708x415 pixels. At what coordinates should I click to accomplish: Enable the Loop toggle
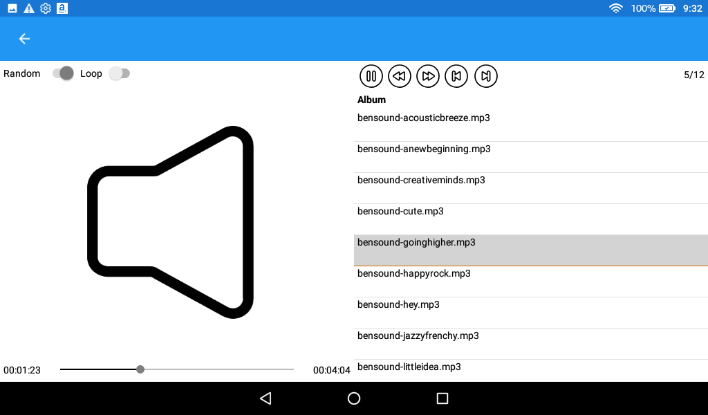119,73
